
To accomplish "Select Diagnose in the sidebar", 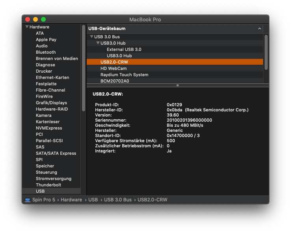I will click(x=45, y=65).
